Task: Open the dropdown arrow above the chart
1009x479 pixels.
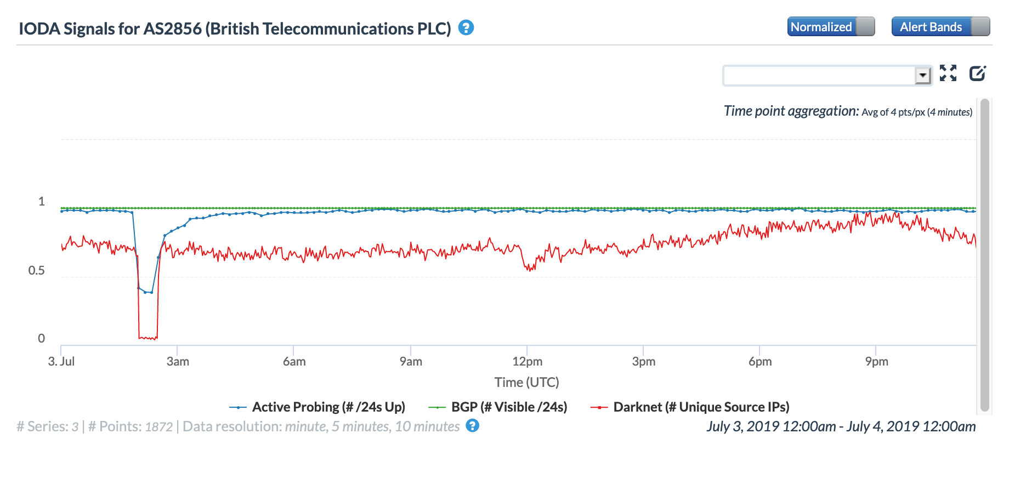Action: [x=923, y=75]
